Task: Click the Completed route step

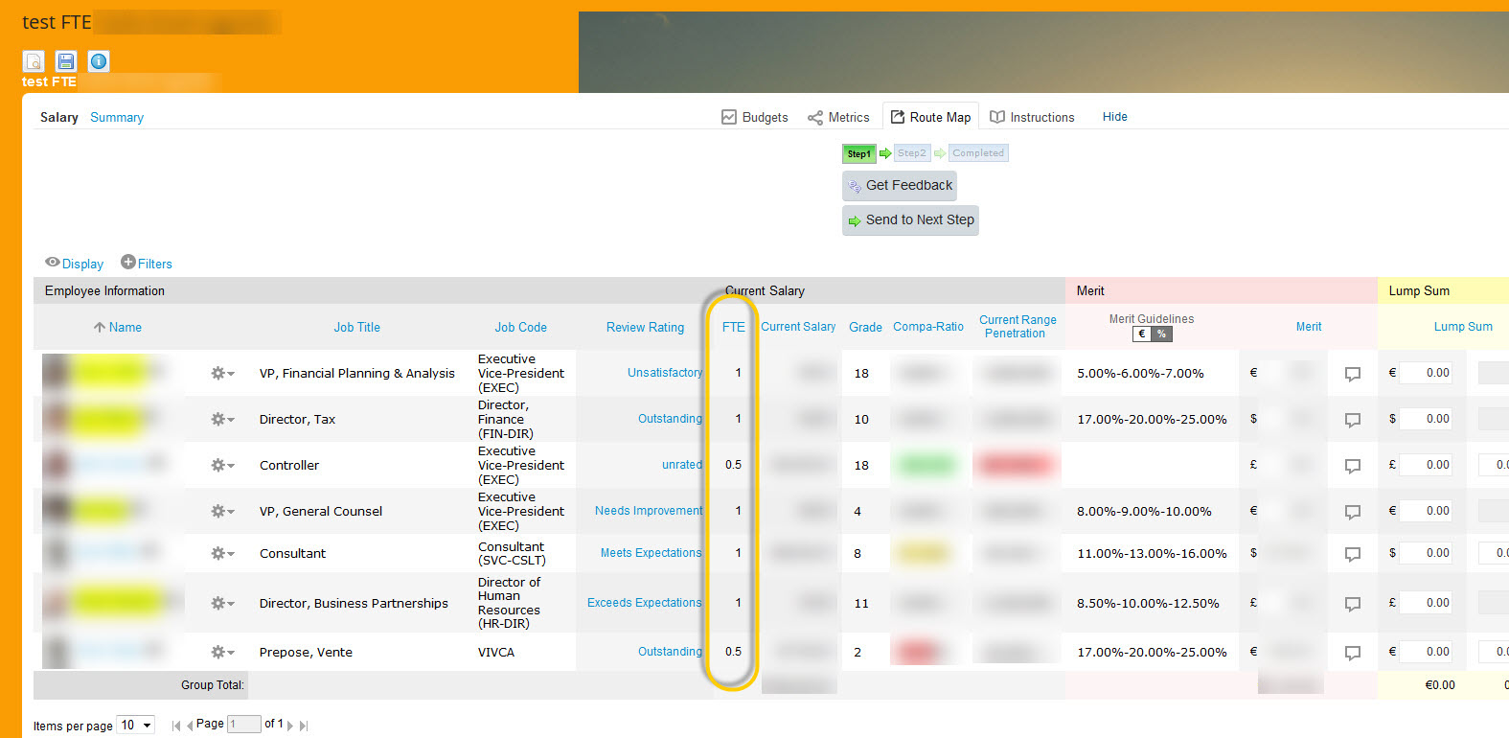Action: [978, 153]
